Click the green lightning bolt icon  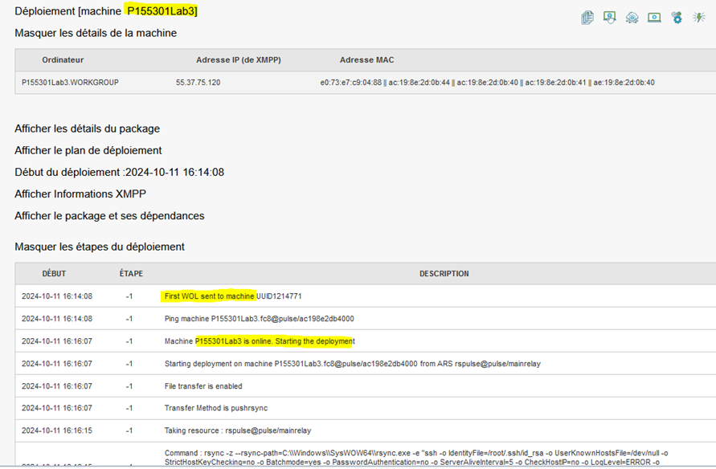(x=699, y=17)
